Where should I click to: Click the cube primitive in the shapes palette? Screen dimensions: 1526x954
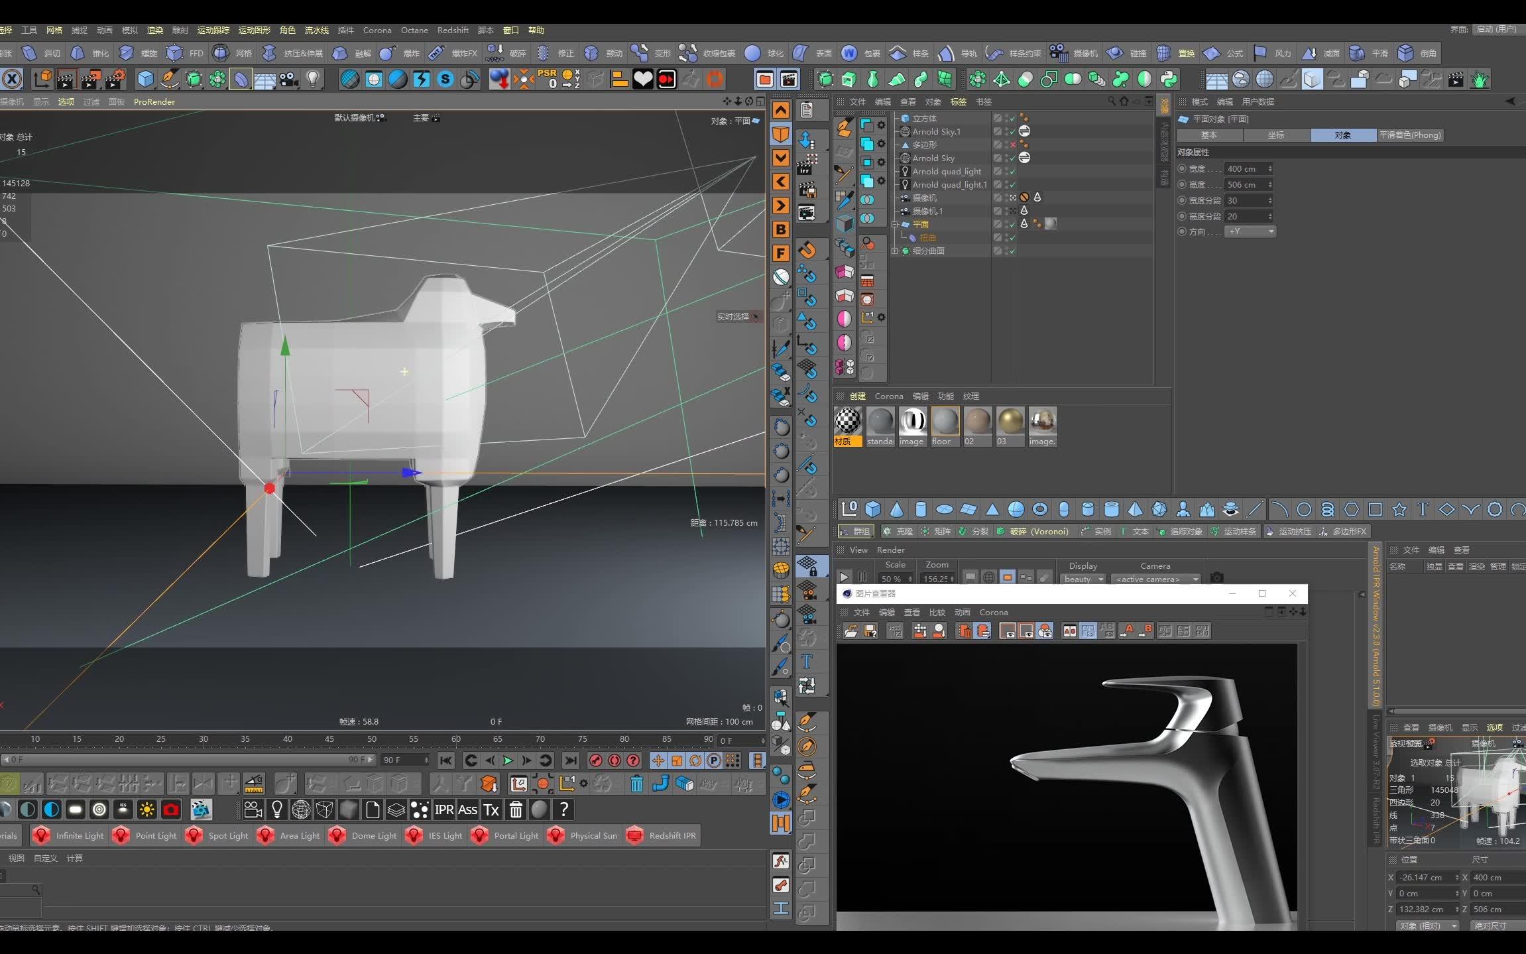(873, 509)
